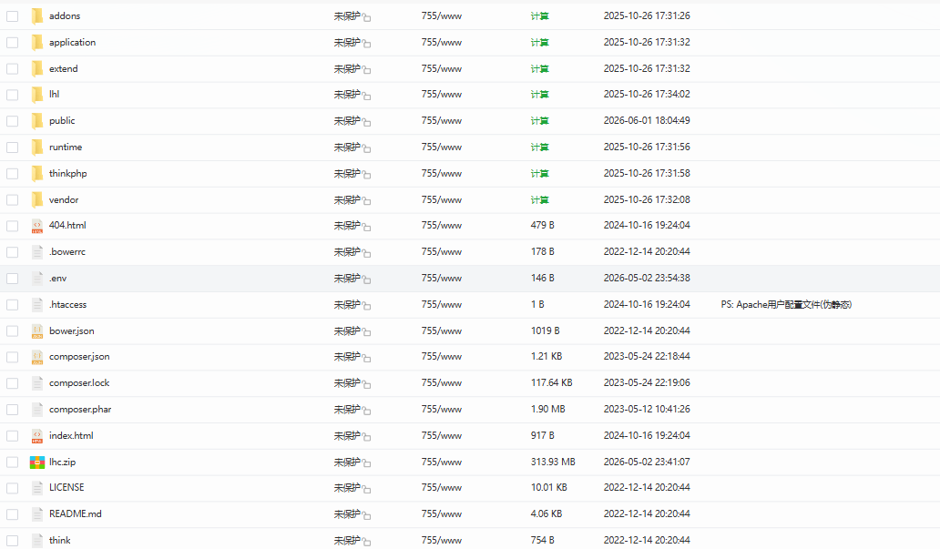Click the 313.93 MB size value
This screenshot has width=940, height=549.
pyautogui.click(x=553, y=463)
